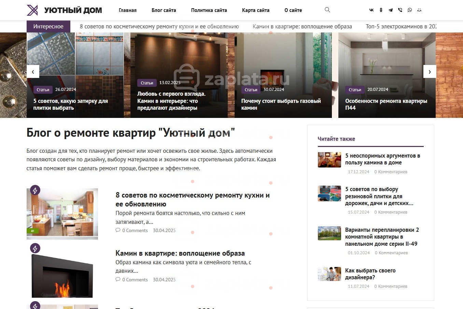Open О сайте menu item

point(293,10)
